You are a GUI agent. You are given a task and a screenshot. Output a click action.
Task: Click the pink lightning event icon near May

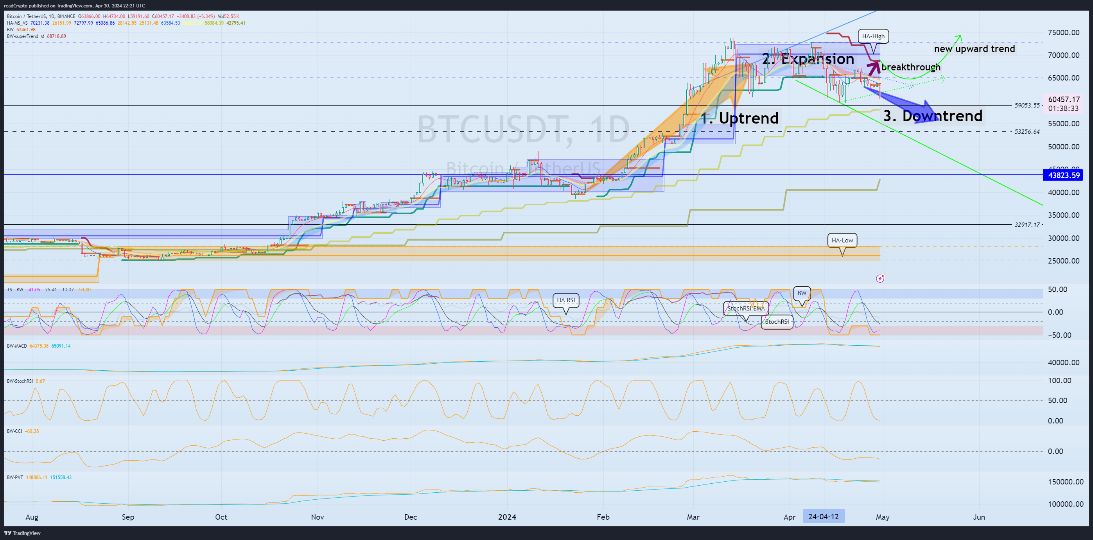coord(880,278)
